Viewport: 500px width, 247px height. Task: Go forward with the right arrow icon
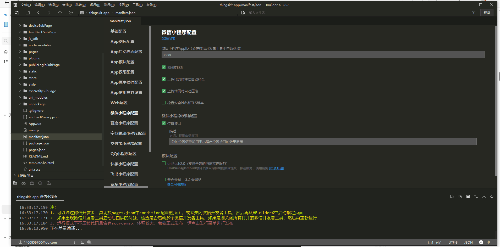(x=49, y=13)
